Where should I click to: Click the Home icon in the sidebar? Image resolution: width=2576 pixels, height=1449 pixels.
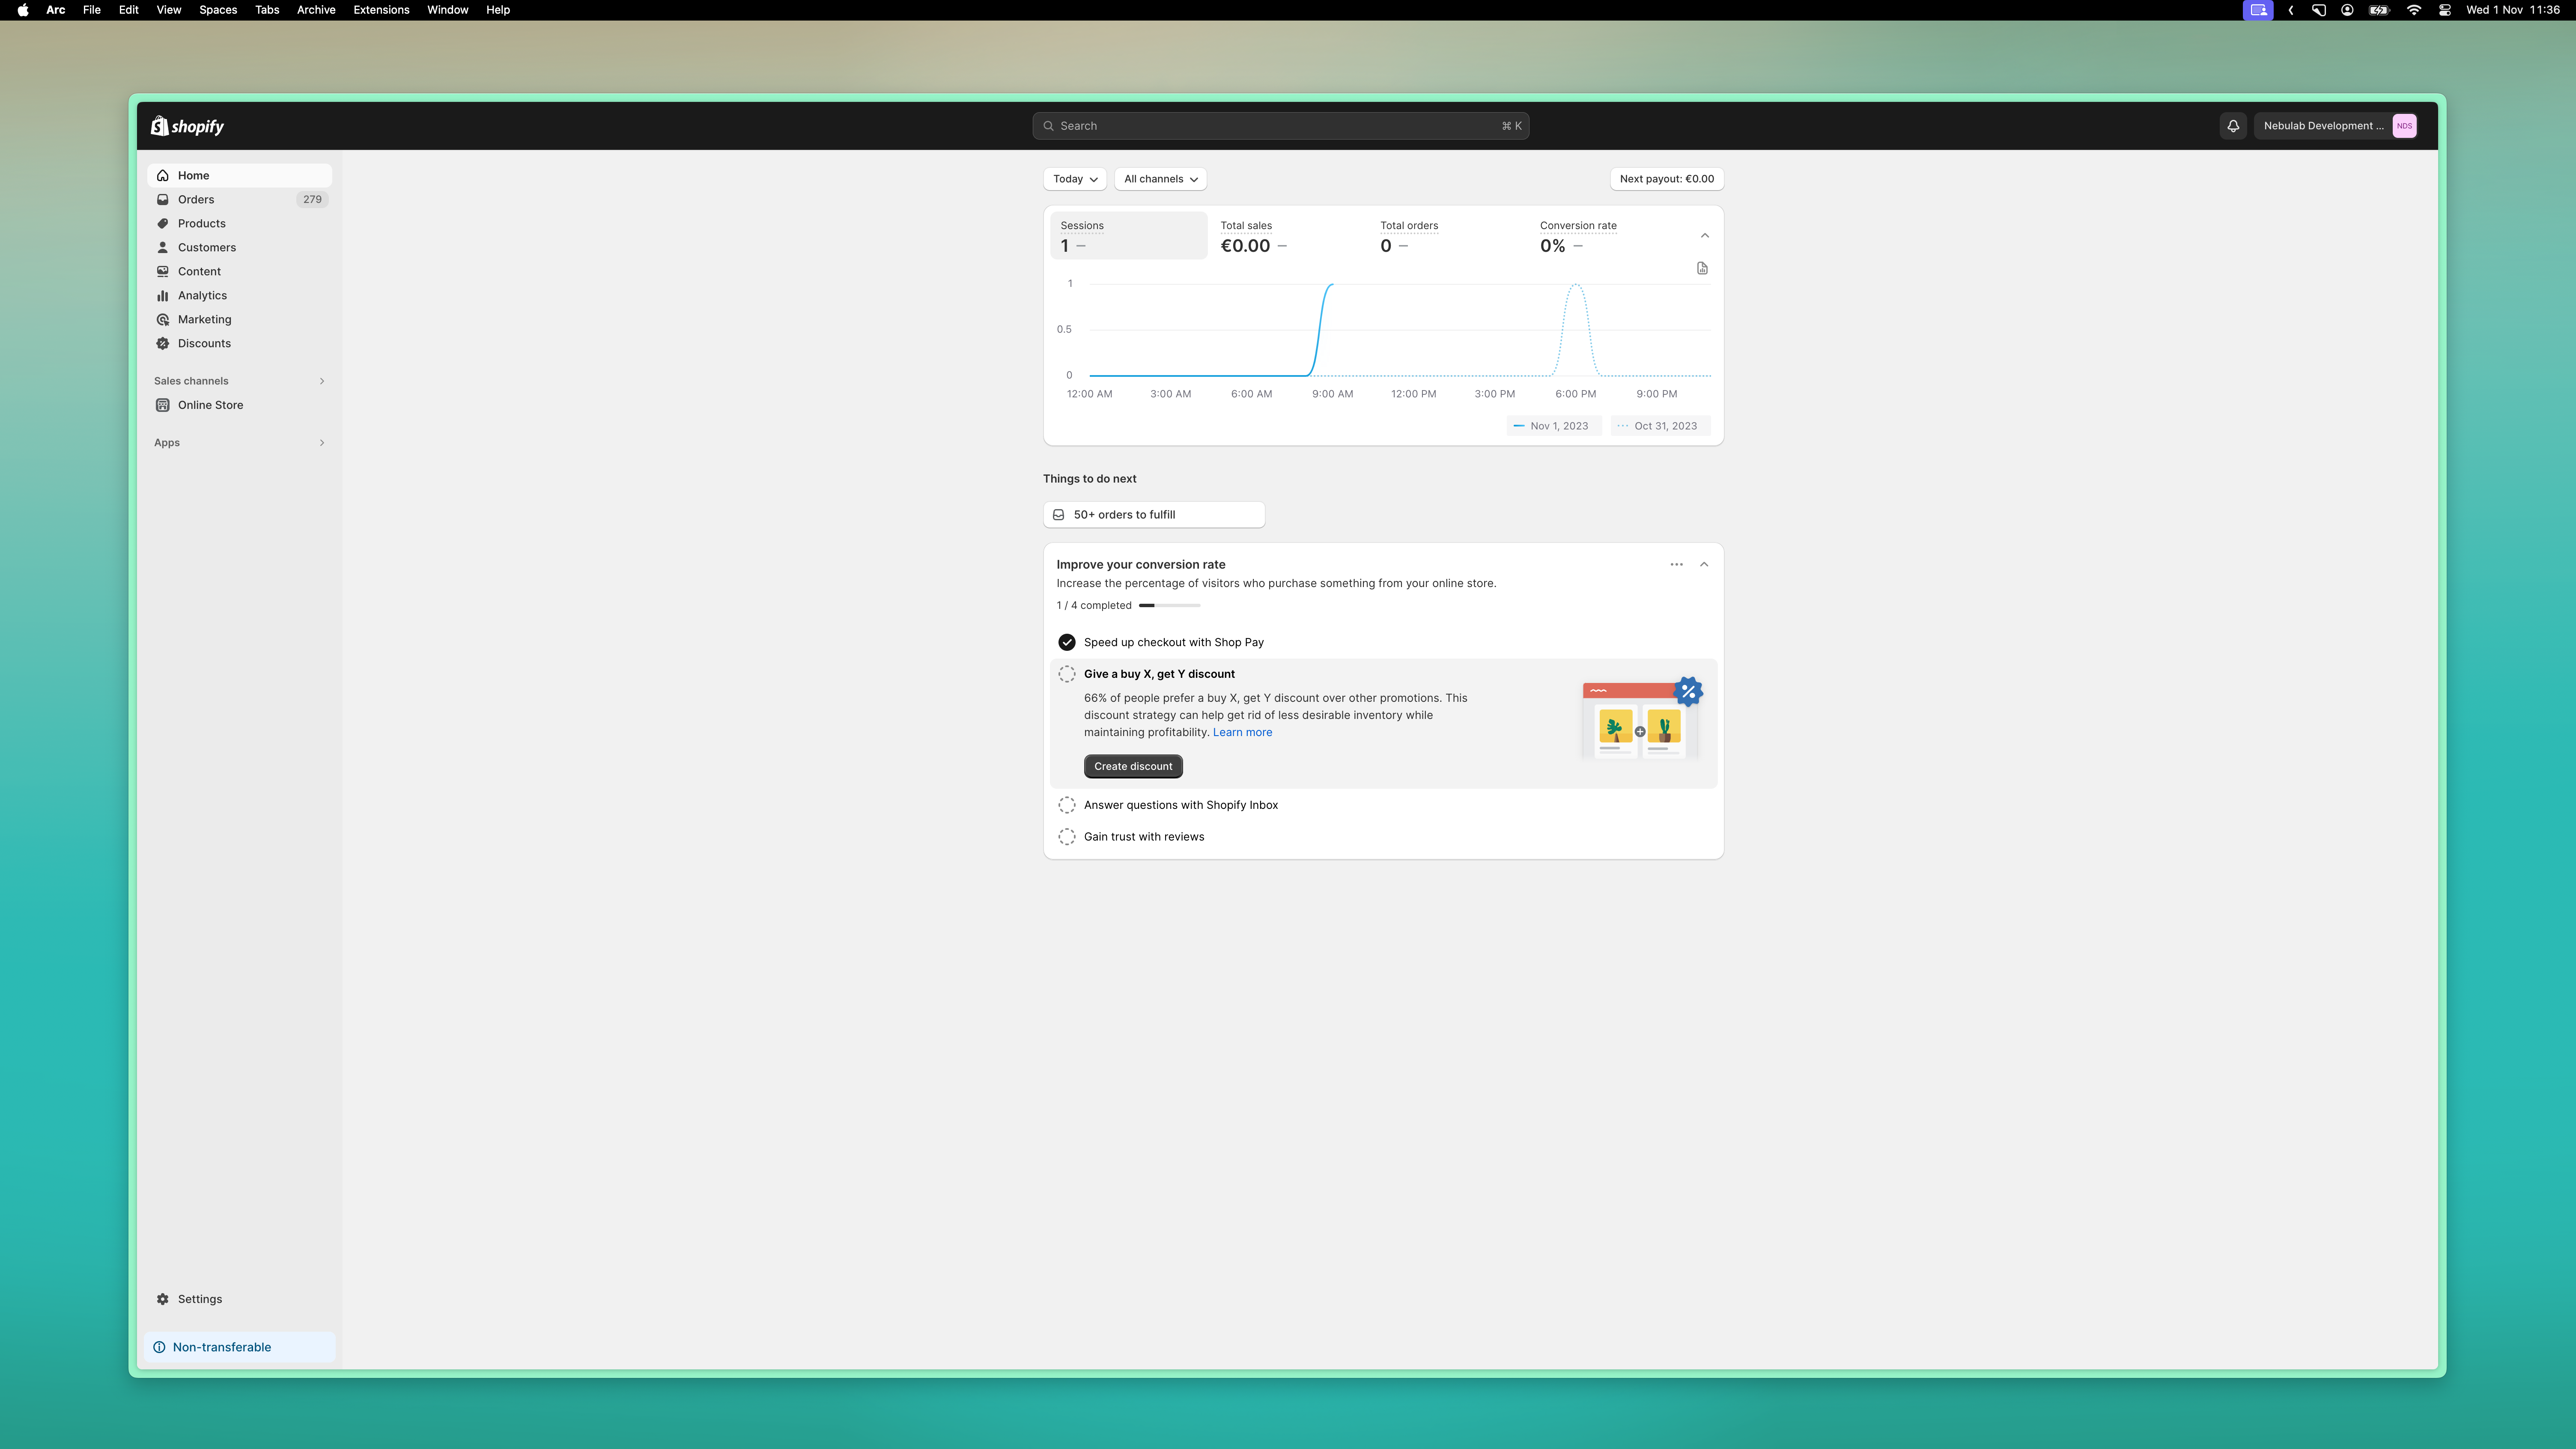click(x=163, y=176)
